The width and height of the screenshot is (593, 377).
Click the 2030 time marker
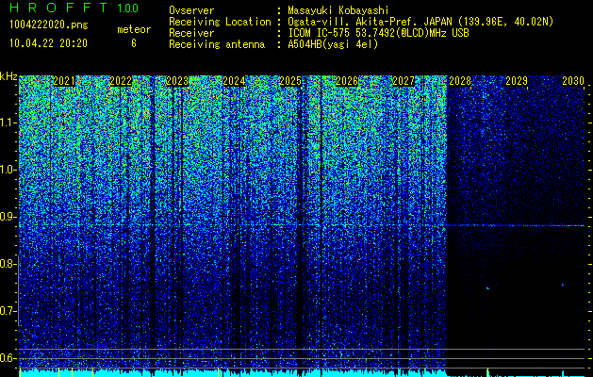coord(573,81)
